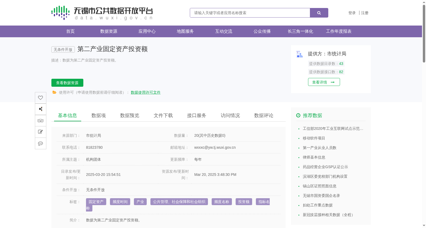
Task: Open 工作年度报表 in the navigation bar
Action: pos(339,31)
